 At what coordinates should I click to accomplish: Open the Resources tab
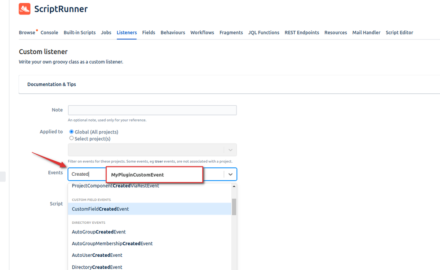coord(336,33)
